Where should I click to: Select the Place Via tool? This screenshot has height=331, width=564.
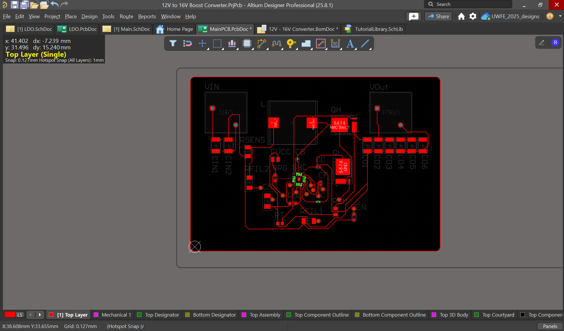click(x=291, y=44)
